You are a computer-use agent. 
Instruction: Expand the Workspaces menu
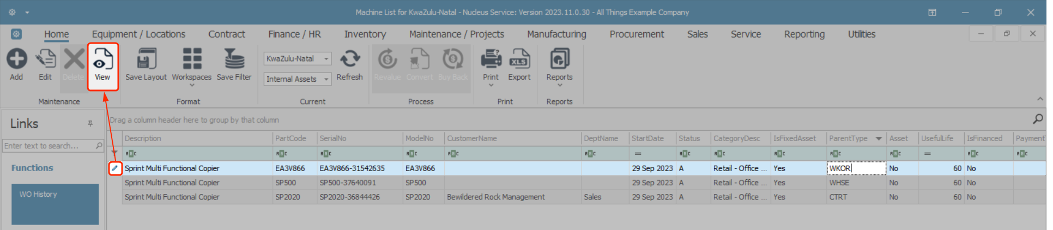(191, 85)
